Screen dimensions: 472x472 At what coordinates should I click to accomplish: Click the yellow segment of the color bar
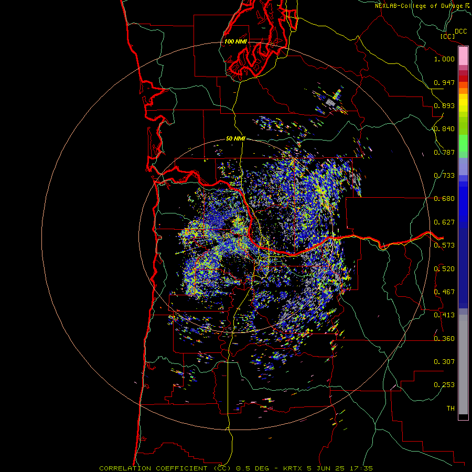click(x=463, y=103)
